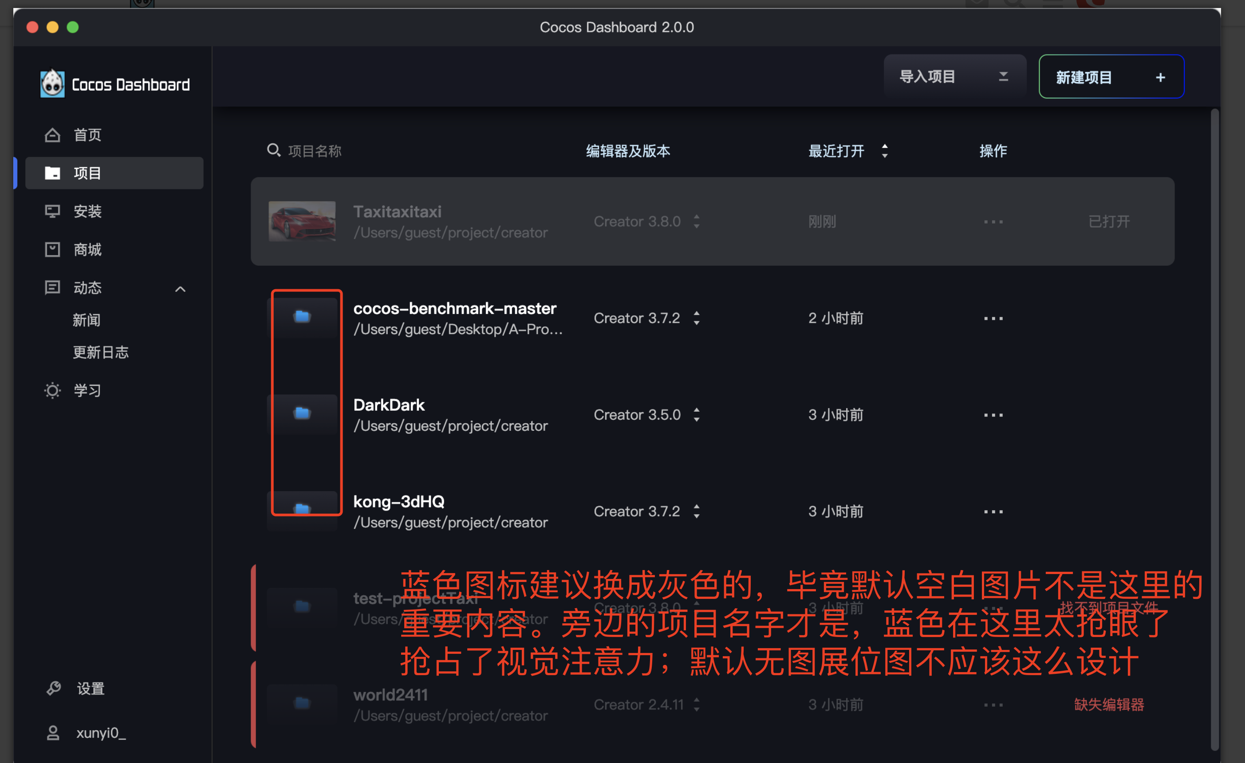
Task: Toggle sort order by 最近打开
Action: point(884,150)
